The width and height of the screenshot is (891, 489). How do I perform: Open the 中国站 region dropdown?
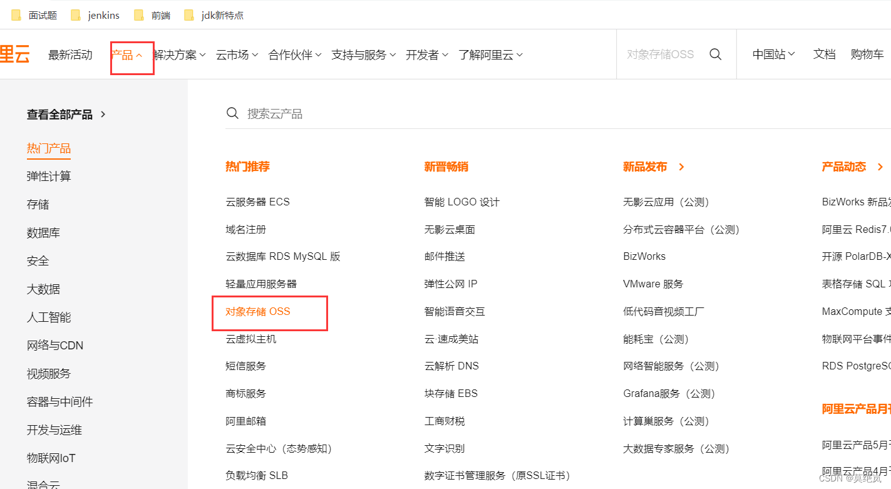pyautogui.click(x=774, y=54)
